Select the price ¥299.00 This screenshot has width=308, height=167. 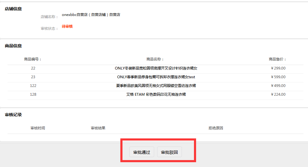[x=278, y=68]
